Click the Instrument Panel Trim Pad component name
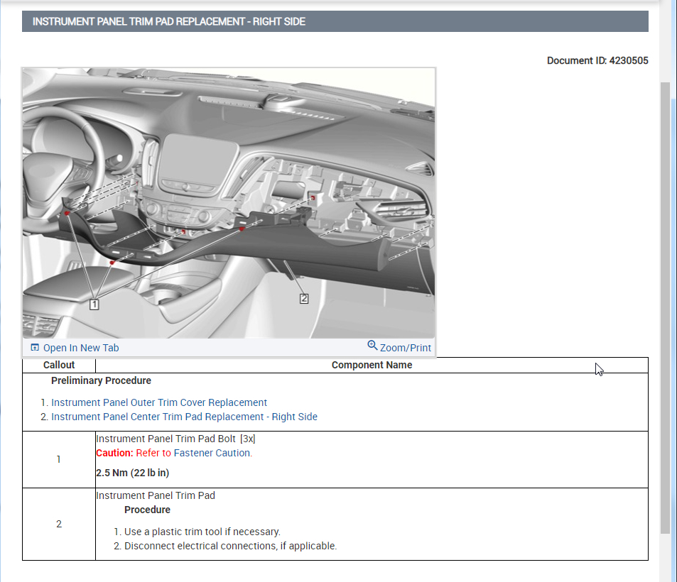The image size is (677, 582). click(x=156, y=495)
